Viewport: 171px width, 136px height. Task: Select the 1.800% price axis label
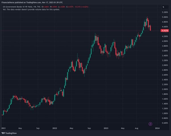click(x=165, y=94)
